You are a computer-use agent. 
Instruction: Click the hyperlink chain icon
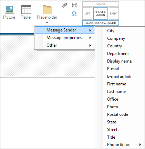tap(65, 5)
